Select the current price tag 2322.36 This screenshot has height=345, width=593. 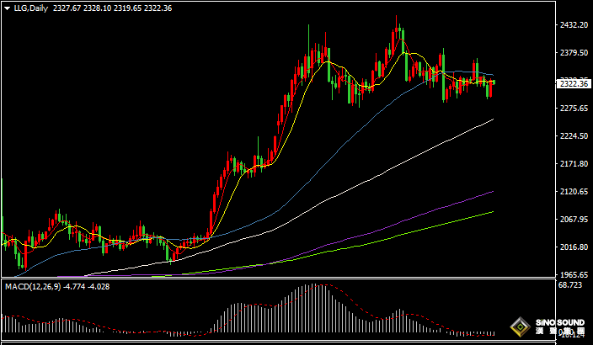[x=574, y=83]
